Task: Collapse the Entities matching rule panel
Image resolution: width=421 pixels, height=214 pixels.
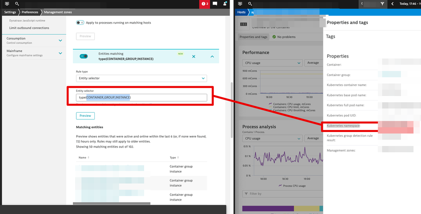Action: tap(212, 56)
